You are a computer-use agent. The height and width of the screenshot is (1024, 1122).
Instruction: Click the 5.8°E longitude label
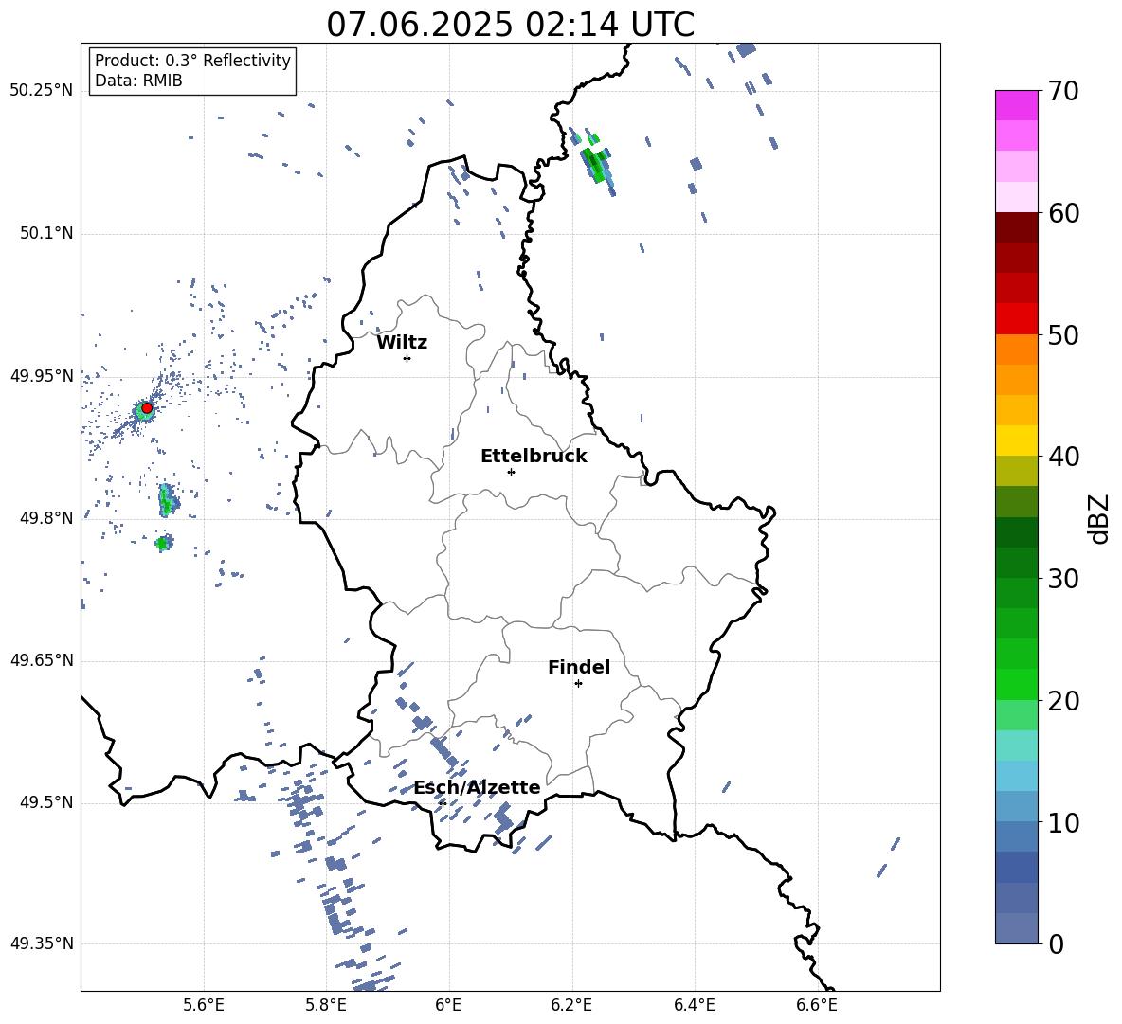[326, 1005]
